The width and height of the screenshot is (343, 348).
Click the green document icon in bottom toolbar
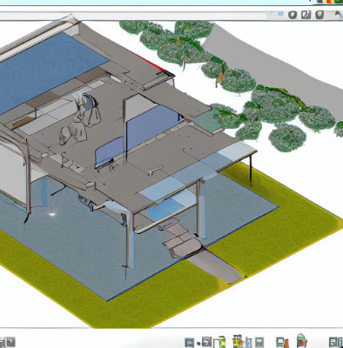[219, 342]
